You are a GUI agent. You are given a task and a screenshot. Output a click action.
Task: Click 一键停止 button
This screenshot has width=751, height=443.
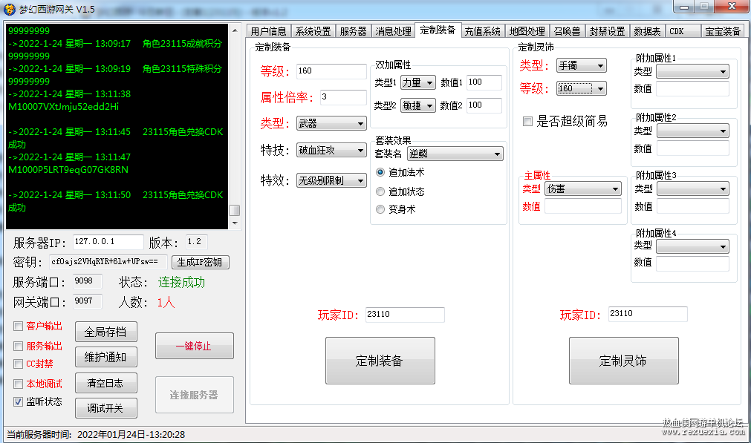point(195,346)
